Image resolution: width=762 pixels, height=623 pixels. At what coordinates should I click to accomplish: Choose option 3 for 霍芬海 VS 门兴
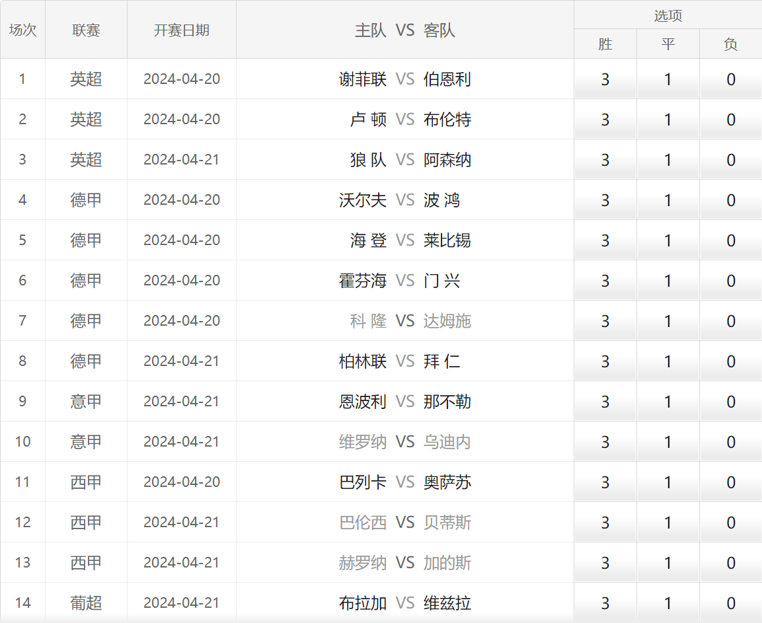click(x=605, y=281)
